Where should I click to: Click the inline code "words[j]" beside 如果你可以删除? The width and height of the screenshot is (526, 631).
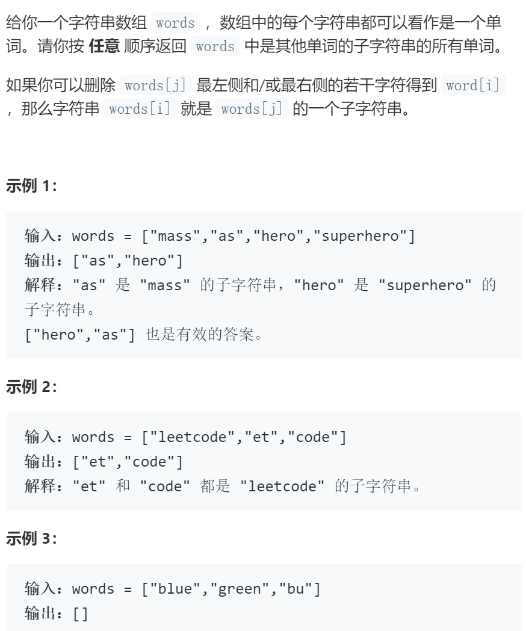tap(155, 85)
